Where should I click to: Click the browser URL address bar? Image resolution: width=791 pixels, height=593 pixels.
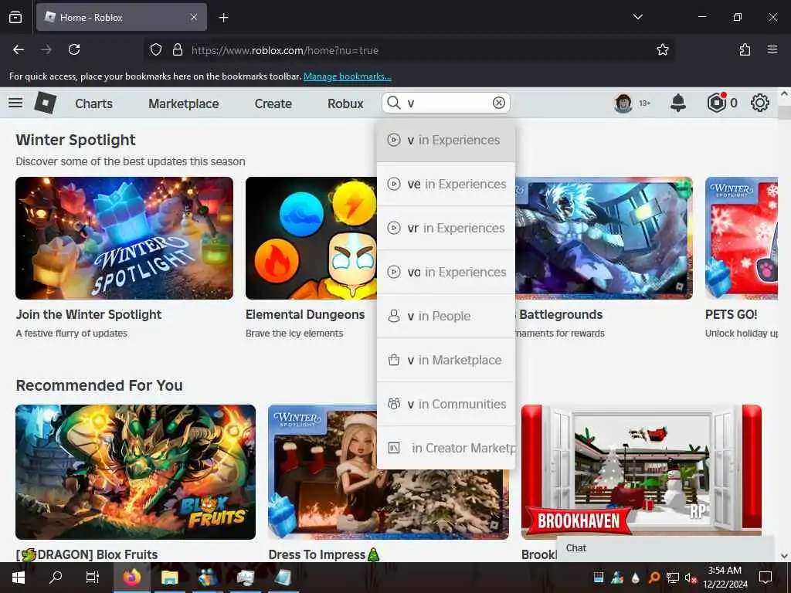[x=409, y=50]
